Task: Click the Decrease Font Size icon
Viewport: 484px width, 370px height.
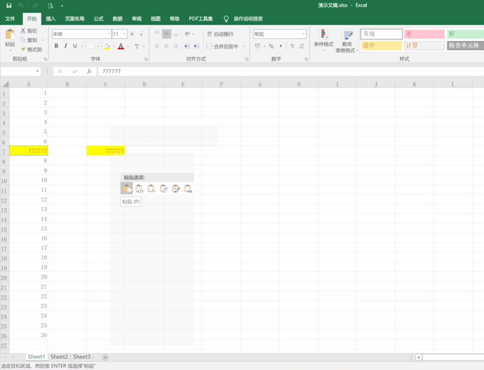Action: pyautogui.click(x=141, y=34)
